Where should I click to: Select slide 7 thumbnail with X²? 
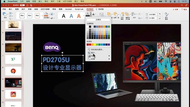pyautogui.click(x=13, y=59)
